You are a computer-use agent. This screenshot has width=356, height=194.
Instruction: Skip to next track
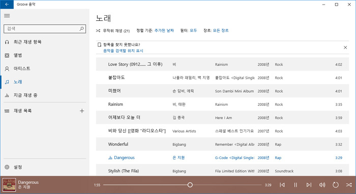[x=309, y=185]
